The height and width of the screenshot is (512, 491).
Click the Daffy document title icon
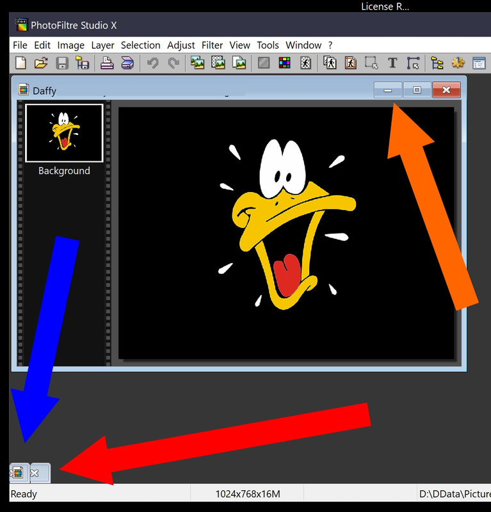(x=24, y=89)
